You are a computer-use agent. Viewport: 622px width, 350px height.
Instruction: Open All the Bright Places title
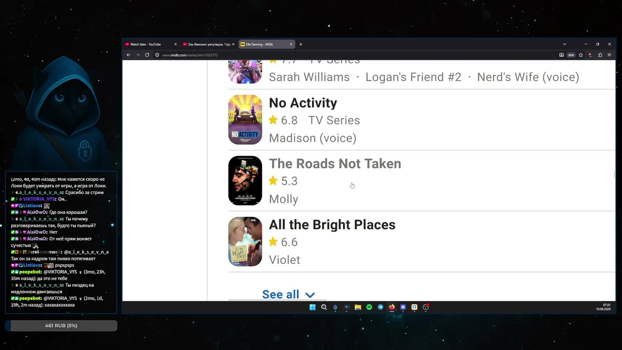(x=332, y=225)
